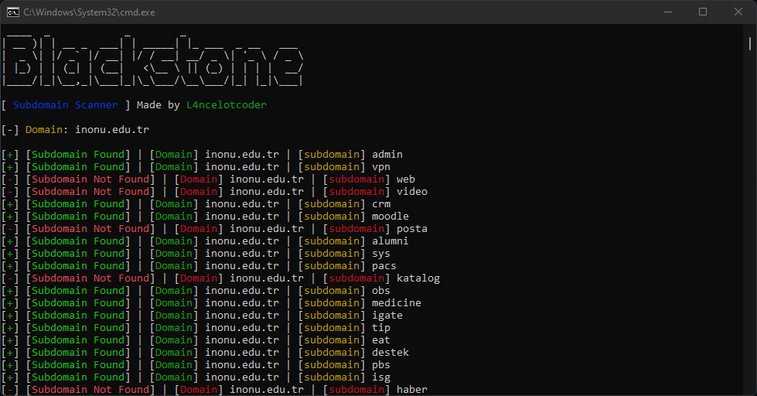Click the 'crm' subdomain result
Viewport: 757px width, 396px height.
(381, 204)
